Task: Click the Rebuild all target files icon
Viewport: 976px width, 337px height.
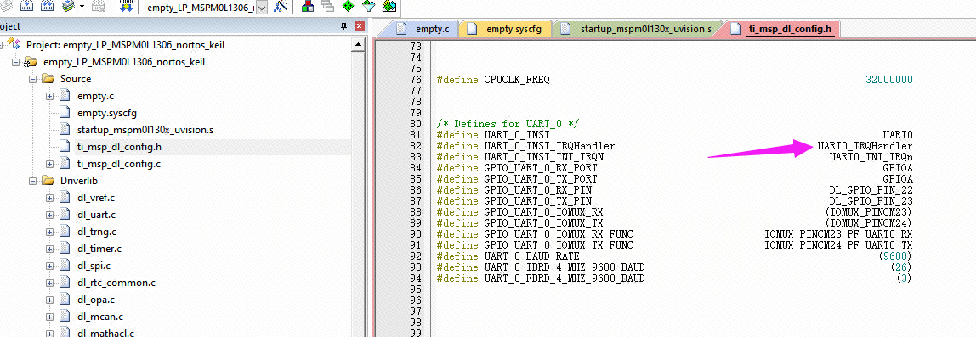Action: [47, 6]
